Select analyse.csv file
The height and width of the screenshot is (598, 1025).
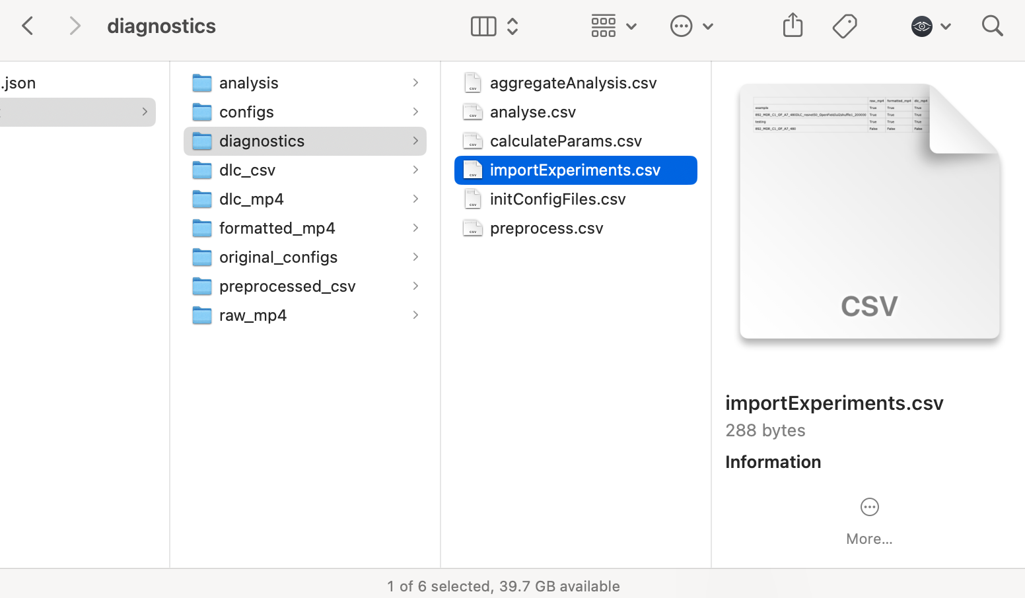tap(576, 112)
